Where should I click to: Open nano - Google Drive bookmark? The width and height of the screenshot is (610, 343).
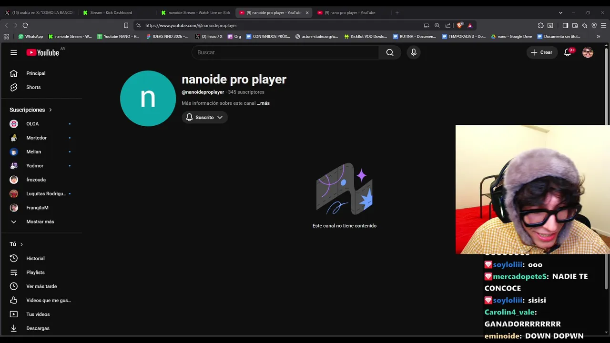(x=511, y=36)
